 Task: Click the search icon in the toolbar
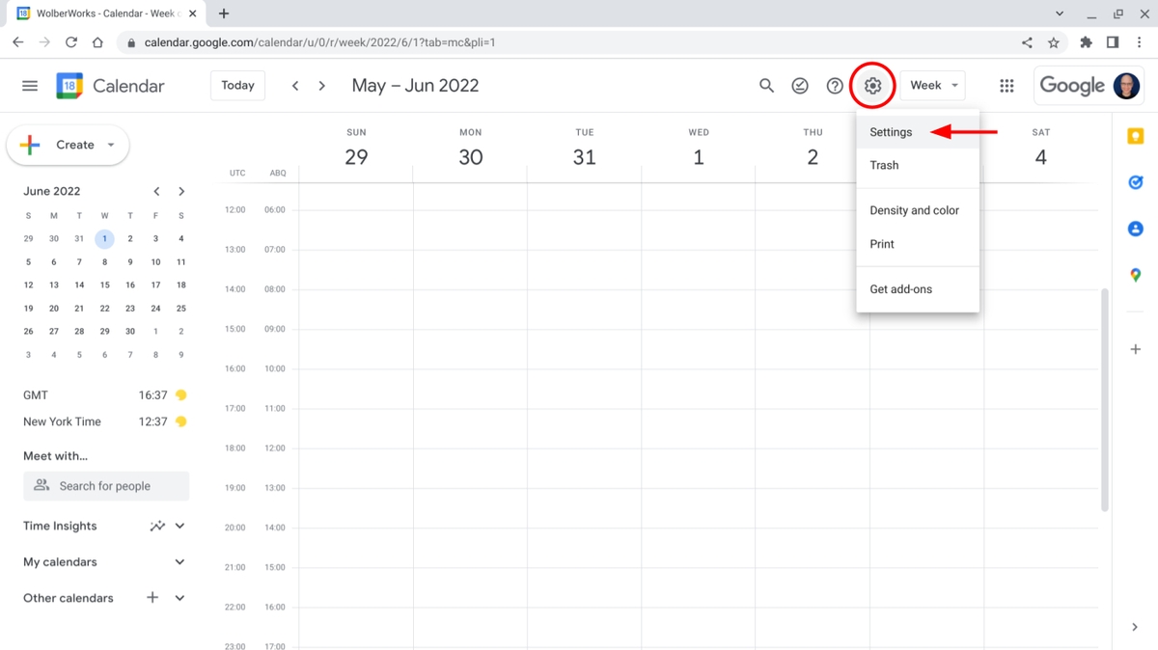(766, 85)
